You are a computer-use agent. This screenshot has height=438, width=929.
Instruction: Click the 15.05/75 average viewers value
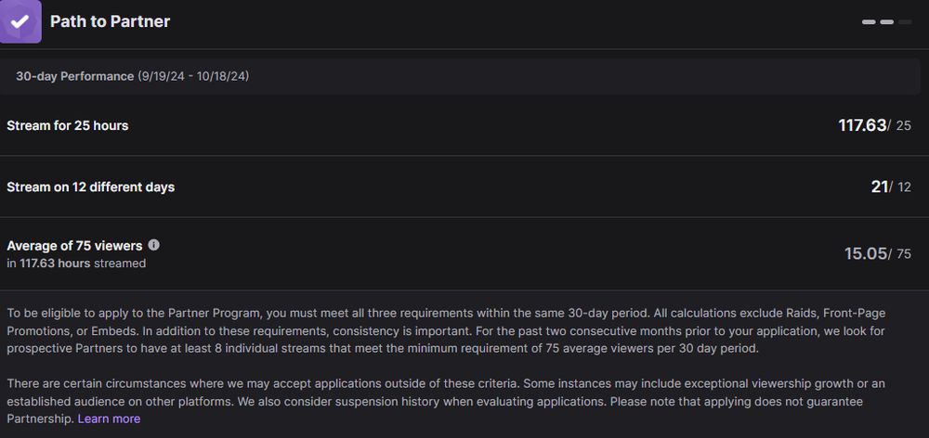(x=876, y=253)
